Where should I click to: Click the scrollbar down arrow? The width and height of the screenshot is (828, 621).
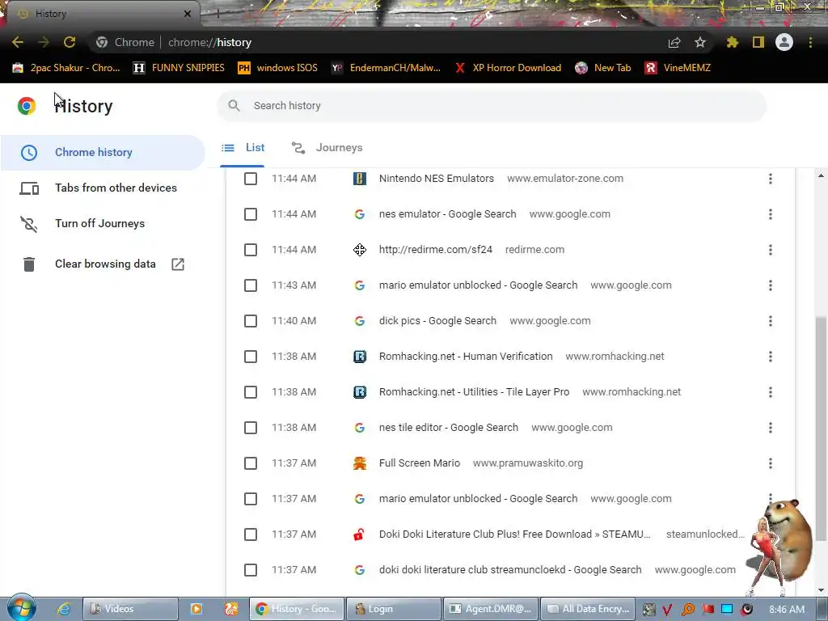pyautogui.click(x=821, y=589)
